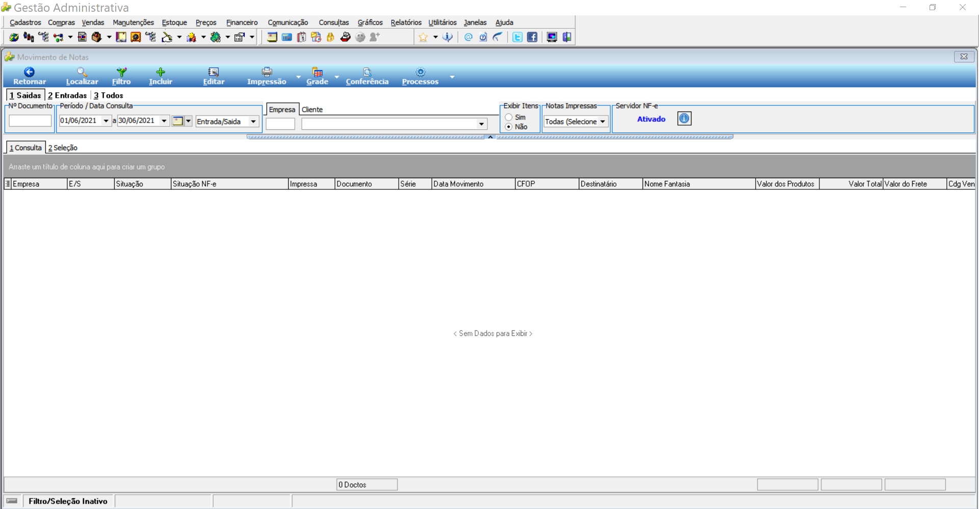Expand the Entrada/Saída dropdown
979x509 pixels.
[253, 122]
